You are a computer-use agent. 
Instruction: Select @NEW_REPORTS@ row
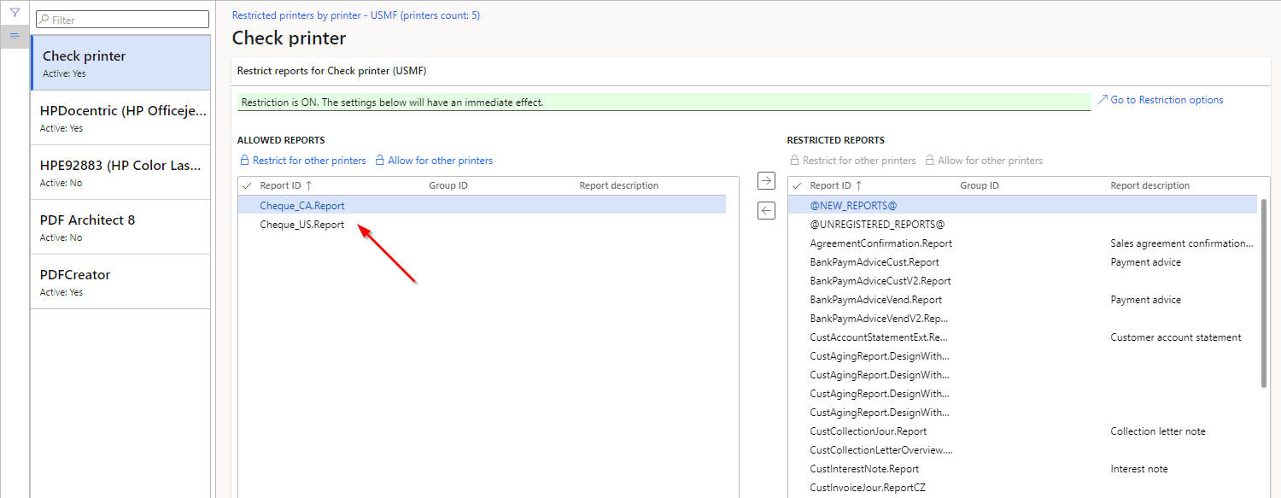(x=1023, y=206)
